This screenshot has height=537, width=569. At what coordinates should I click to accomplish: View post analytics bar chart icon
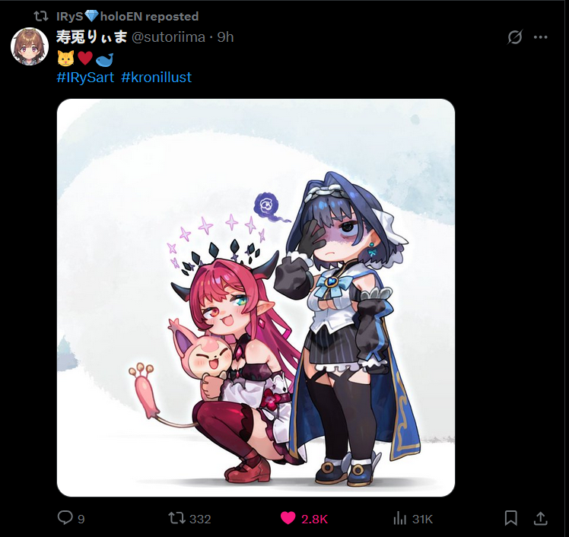(400, 519)
